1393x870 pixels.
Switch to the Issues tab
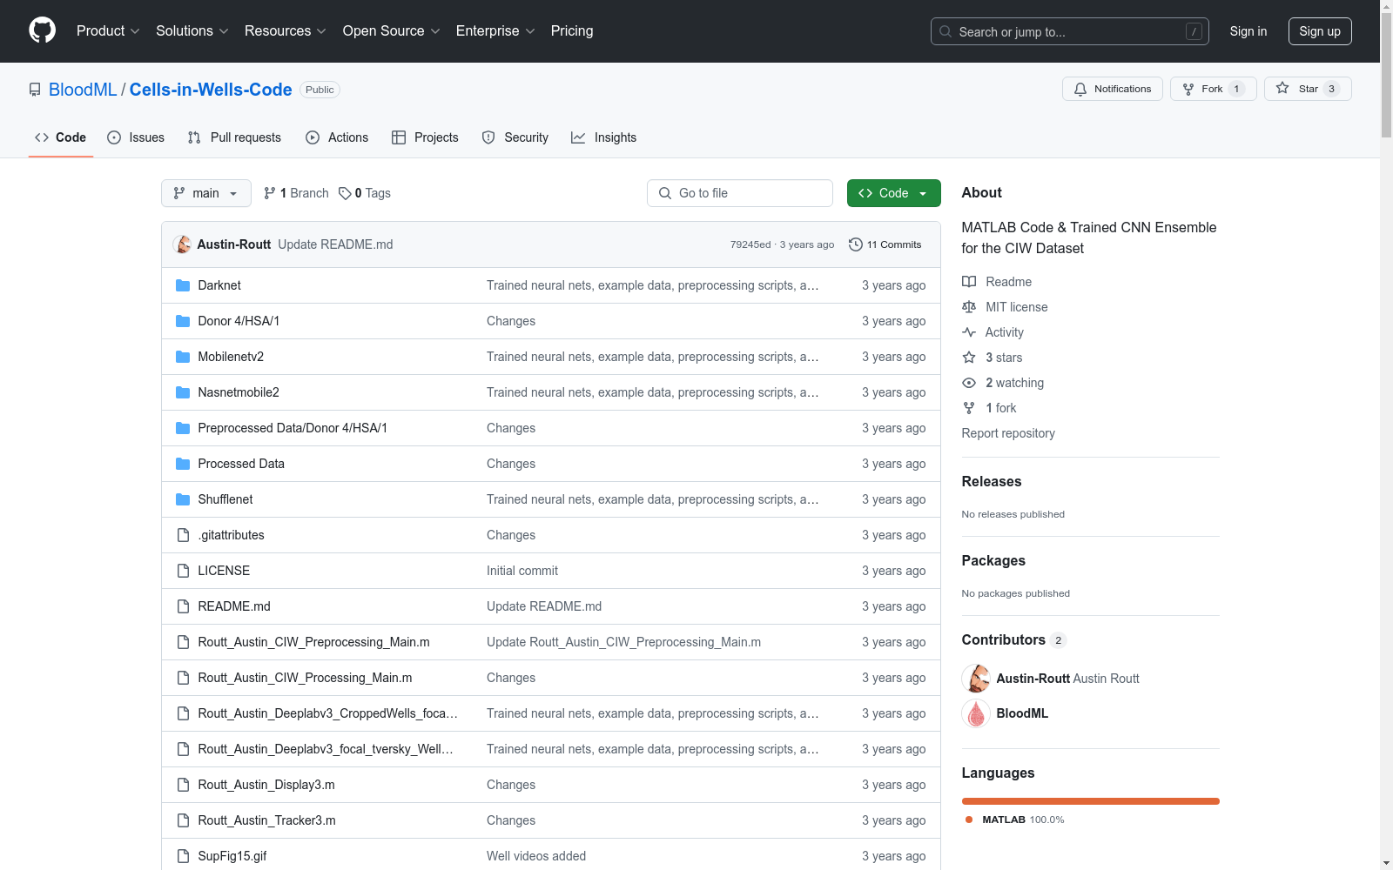[x=136, y=137]
